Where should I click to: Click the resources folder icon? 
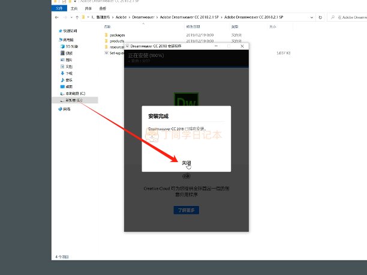[106, 47]
